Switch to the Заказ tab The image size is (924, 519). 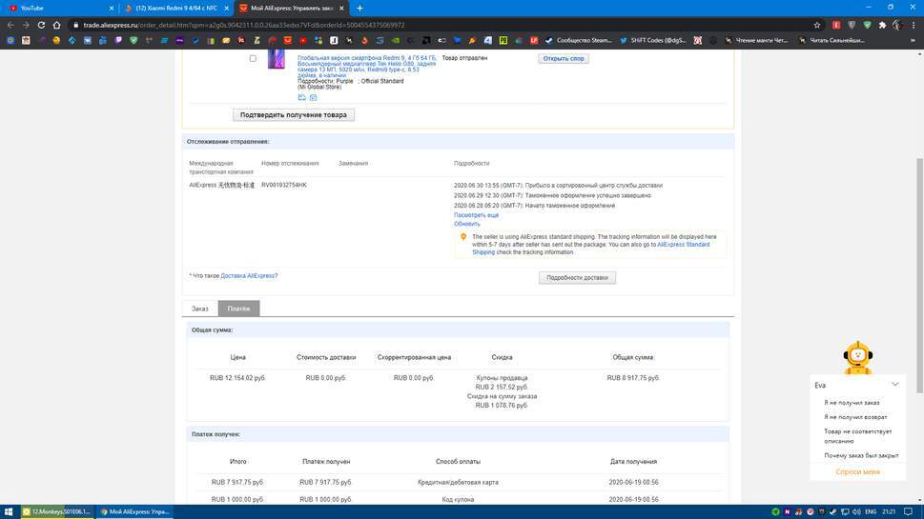tap(199, 309)
